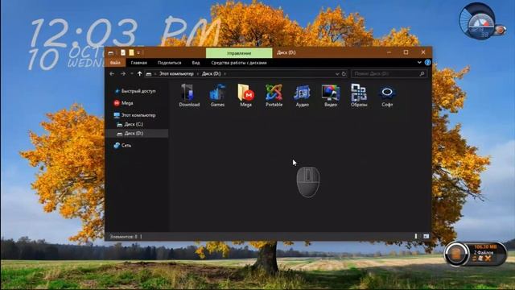
Task: Open the Portable folder
Action: (x=274, y=95)
